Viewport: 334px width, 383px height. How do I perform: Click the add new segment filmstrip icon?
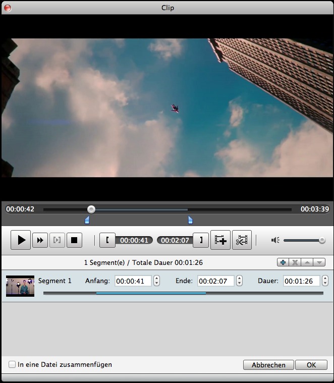[220, 240]
